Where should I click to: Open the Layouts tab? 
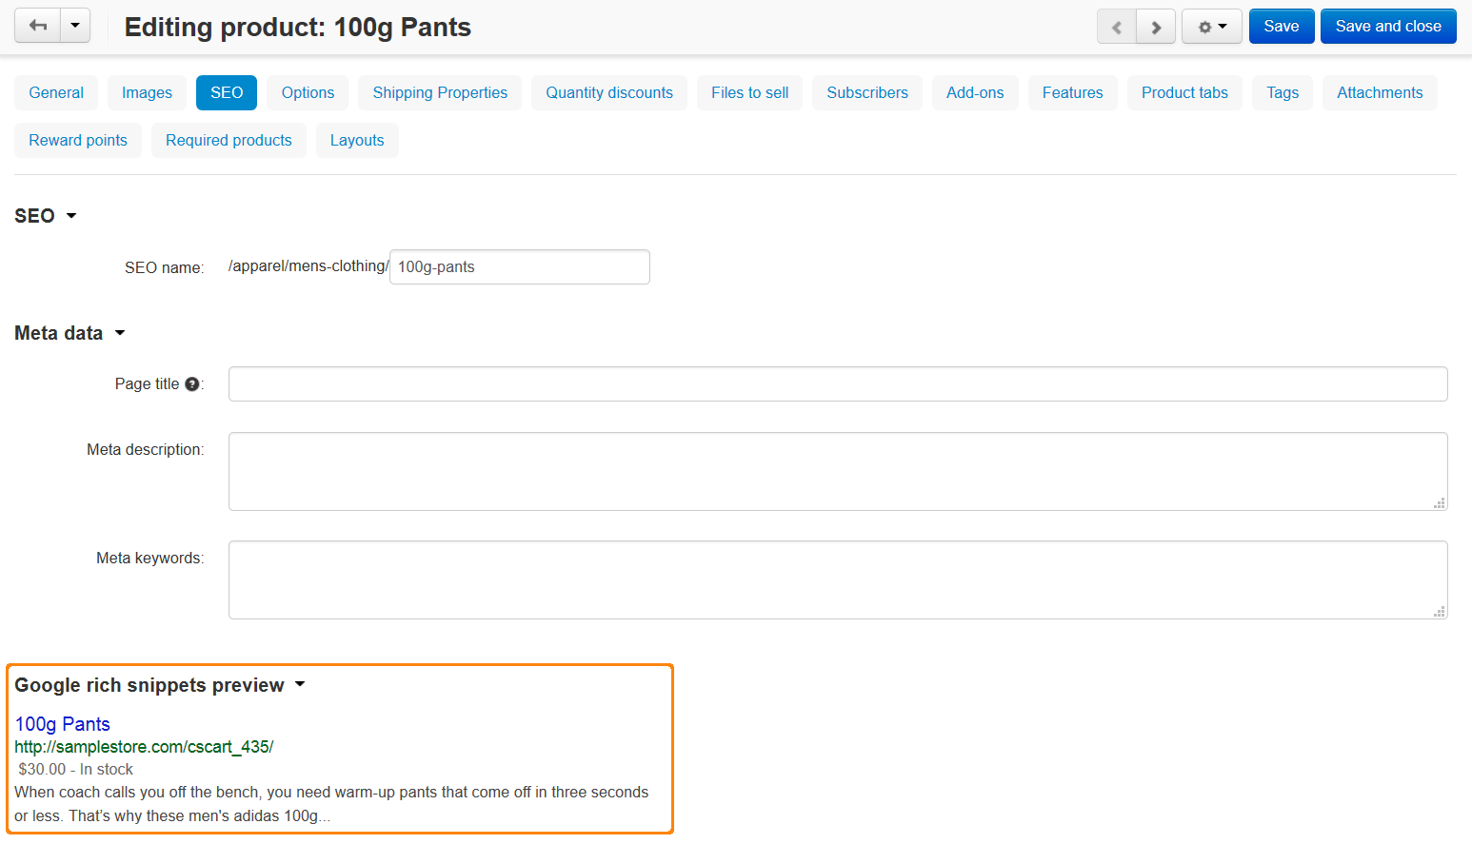point(357,140)
